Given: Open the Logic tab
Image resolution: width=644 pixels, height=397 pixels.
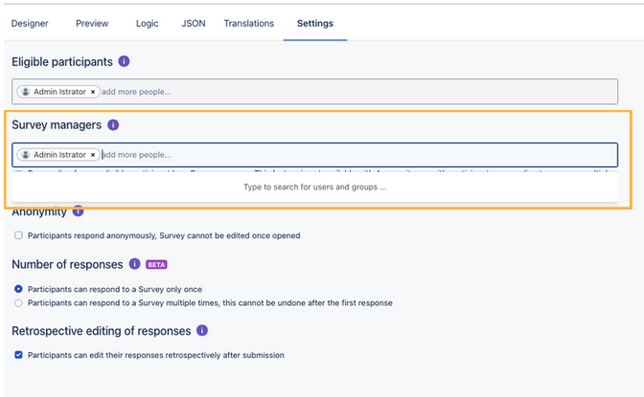Looking at the screenshot, I should [x=148, y=23].
